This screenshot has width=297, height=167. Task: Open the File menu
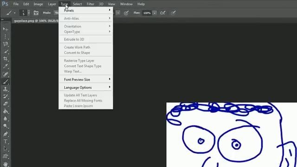[16, 4]
